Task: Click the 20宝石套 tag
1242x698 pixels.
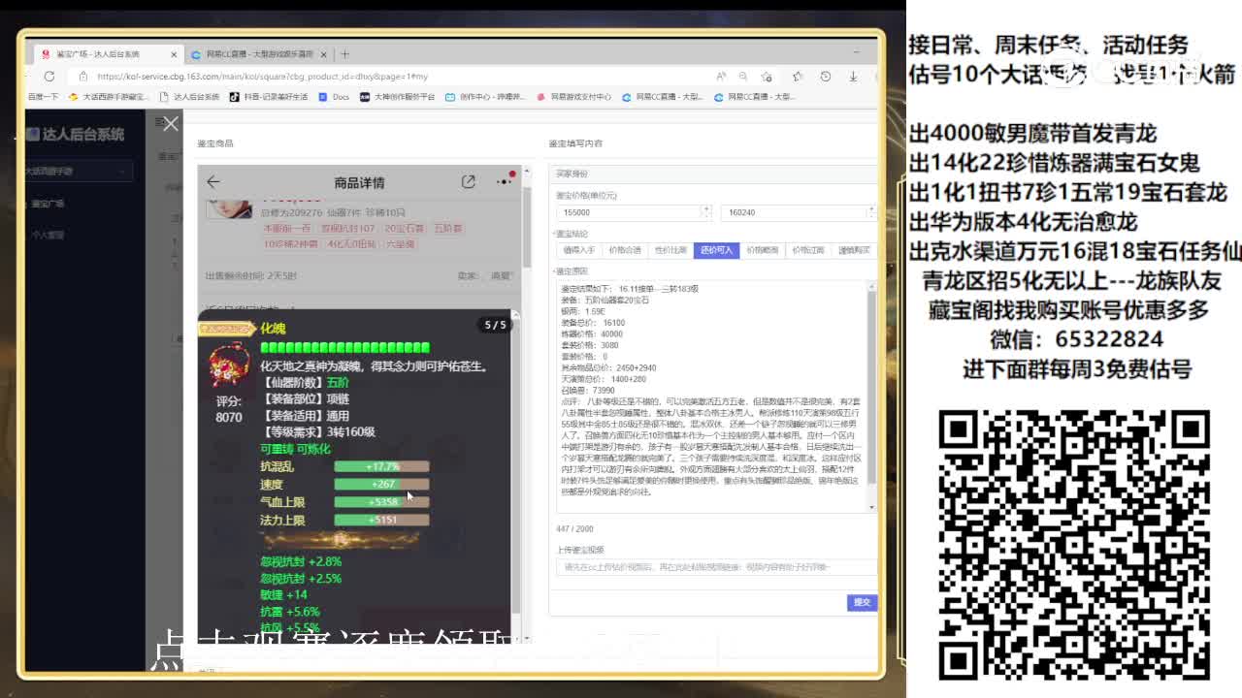Action: pos(405,229)
